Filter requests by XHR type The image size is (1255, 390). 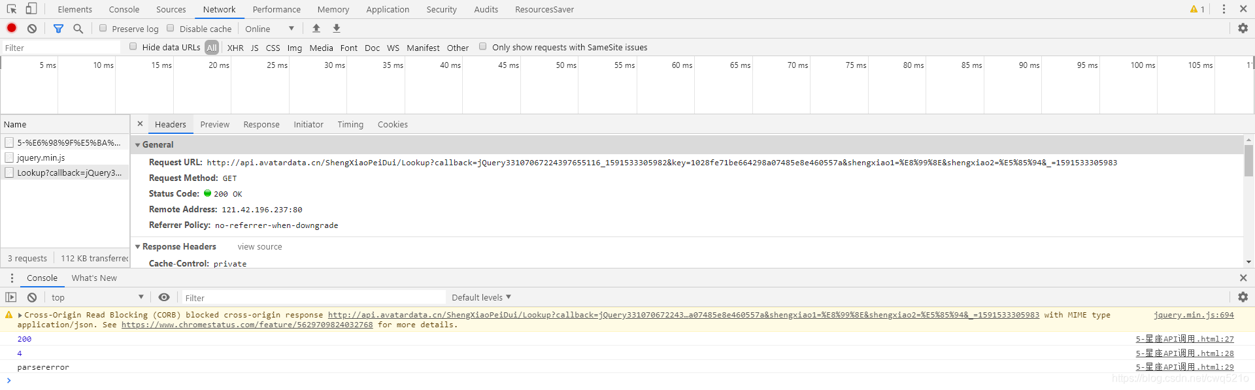(x=235, y=48)
